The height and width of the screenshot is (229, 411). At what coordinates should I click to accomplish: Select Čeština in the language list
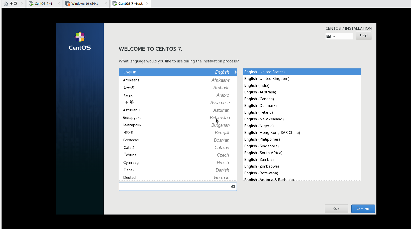(178, 155)
